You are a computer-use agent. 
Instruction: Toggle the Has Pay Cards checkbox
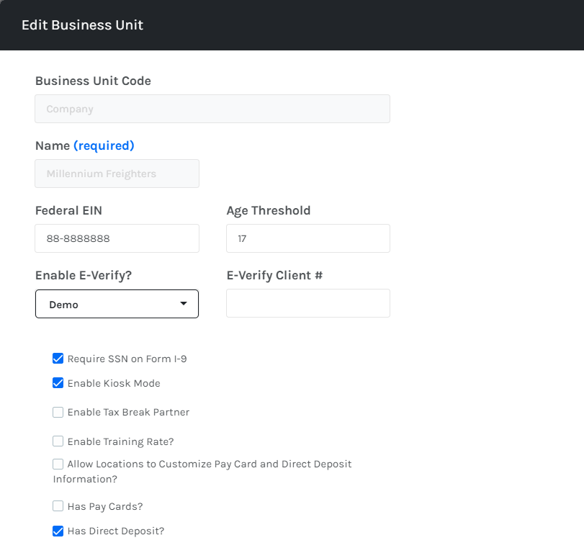click(58, 506)
